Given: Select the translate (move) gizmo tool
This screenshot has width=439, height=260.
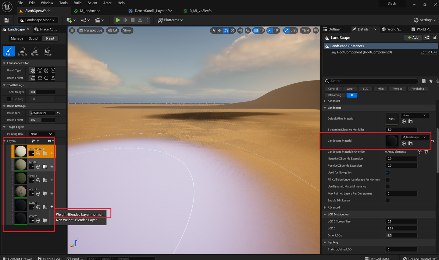Looking at the screenshot, I should click(220, 30).
